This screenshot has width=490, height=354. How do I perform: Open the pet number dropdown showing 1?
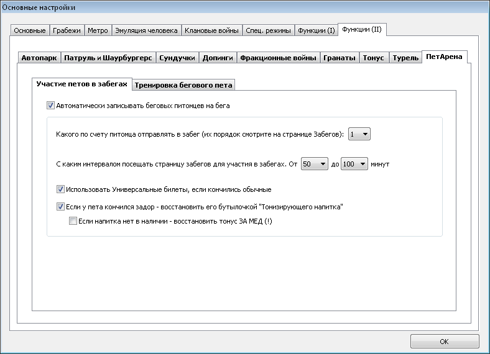point(359,134)
